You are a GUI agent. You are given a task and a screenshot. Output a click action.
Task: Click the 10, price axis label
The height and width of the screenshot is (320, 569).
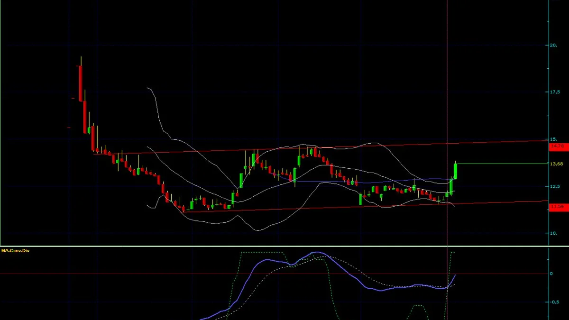(553, 233)
